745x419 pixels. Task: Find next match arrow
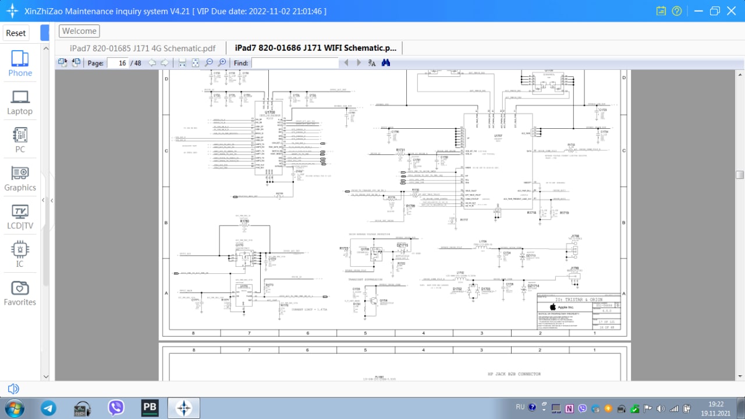coord(359,63)
